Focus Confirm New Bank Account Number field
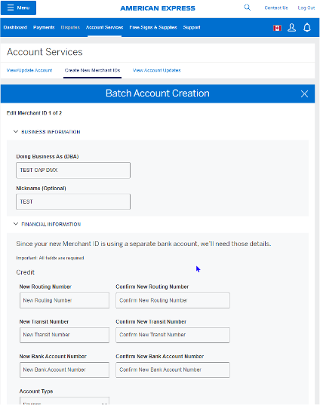Viewport: 320px width, 405px height. coord(173,370)
